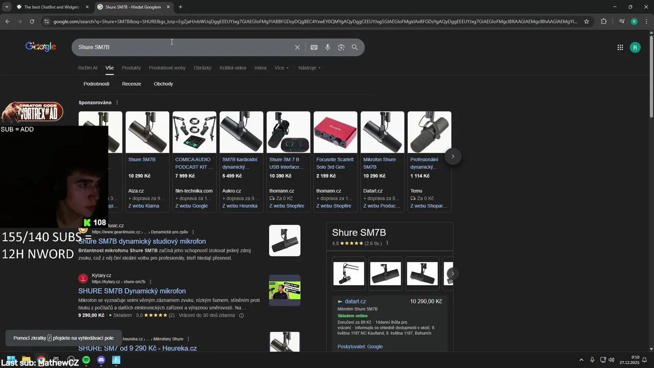
Task: Click the page vertical scrollbar
Action: pyautogui.click(x=651, y=77)
